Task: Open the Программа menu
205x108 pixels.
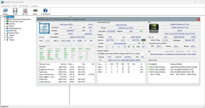Action: [x=6, y=6]
